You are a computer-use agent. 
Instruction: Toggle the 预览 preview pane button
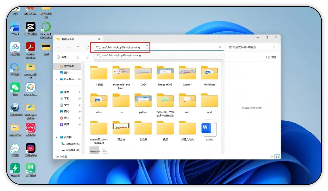(x=271, y=57)
